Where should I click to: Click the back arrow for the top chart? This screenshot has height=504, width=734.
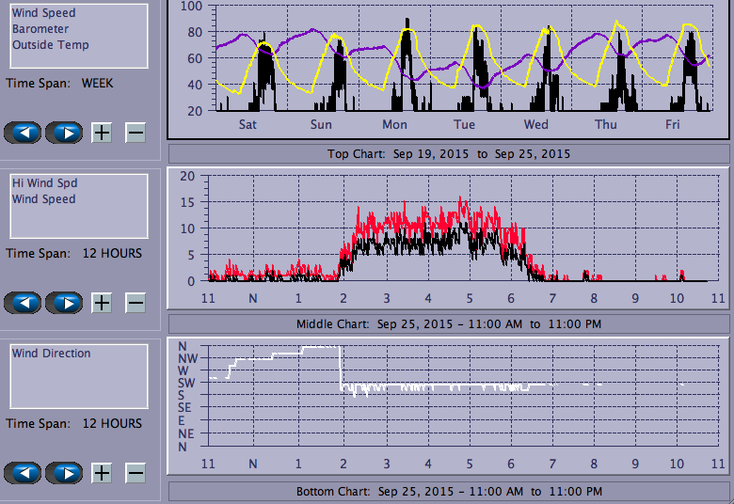23,133
